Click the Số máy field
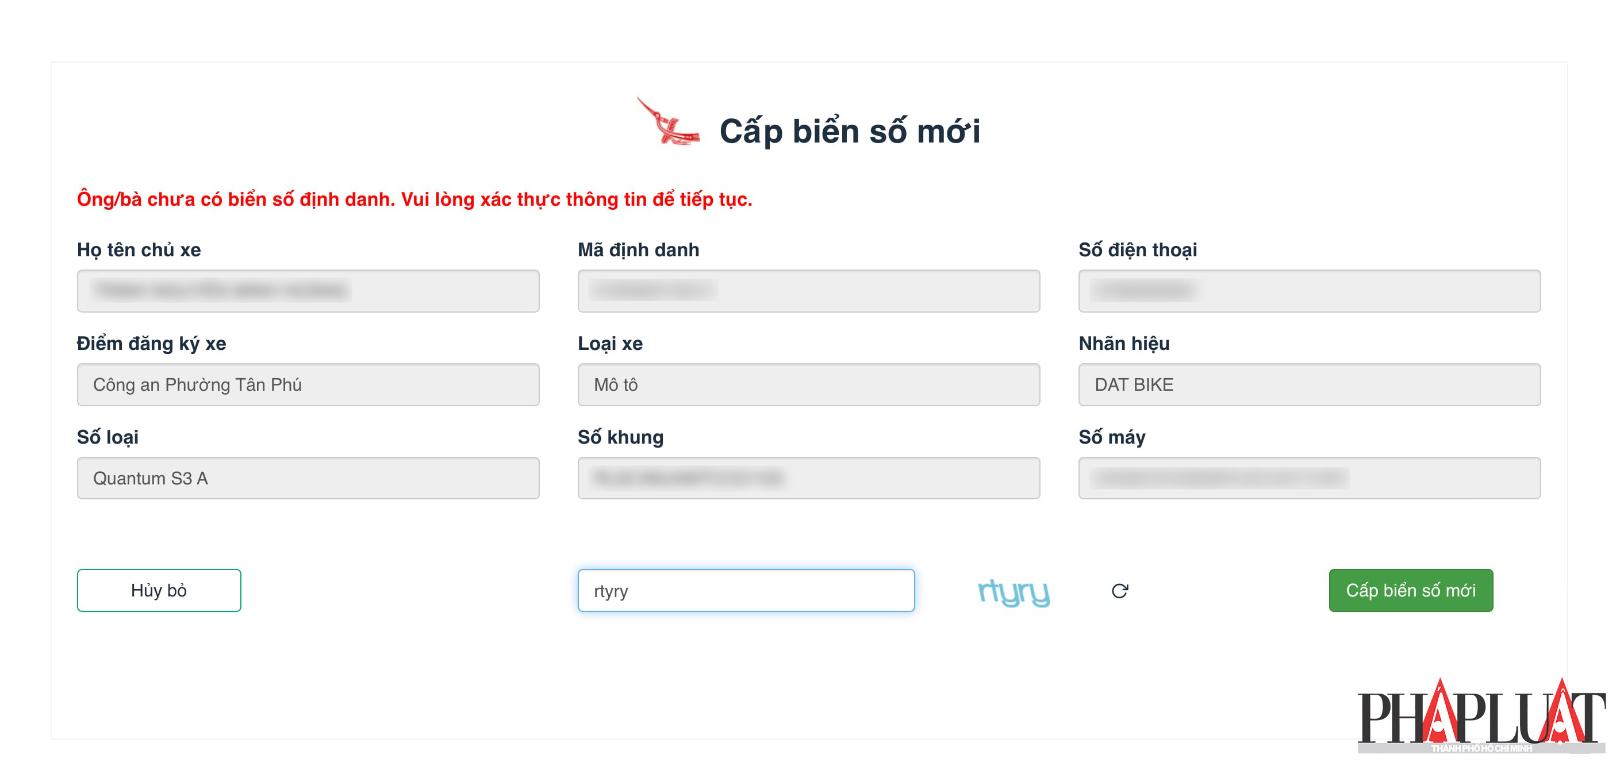This screenshot has height=770, width=1620. point(1308,478)
